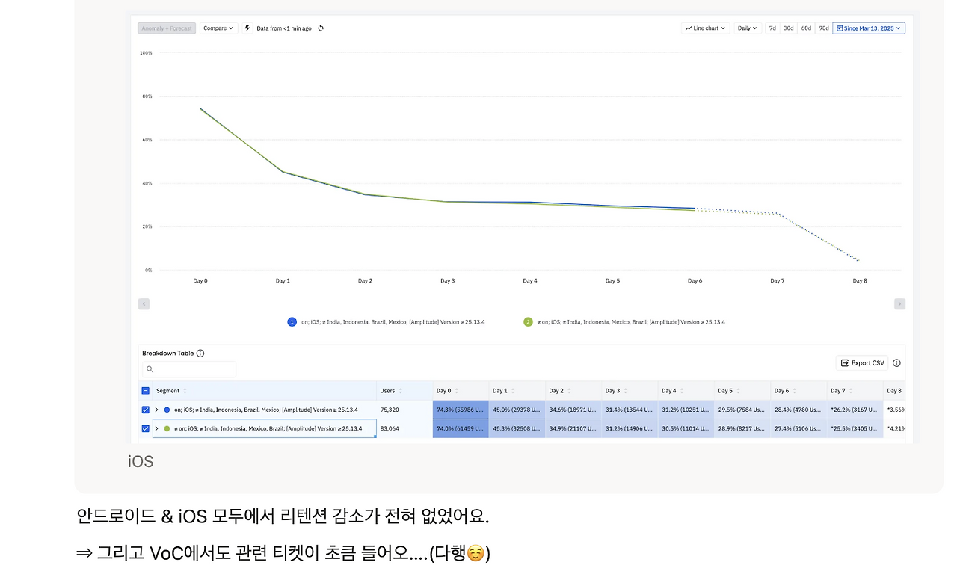Select the 90d time range

click(x=824, y=28)
